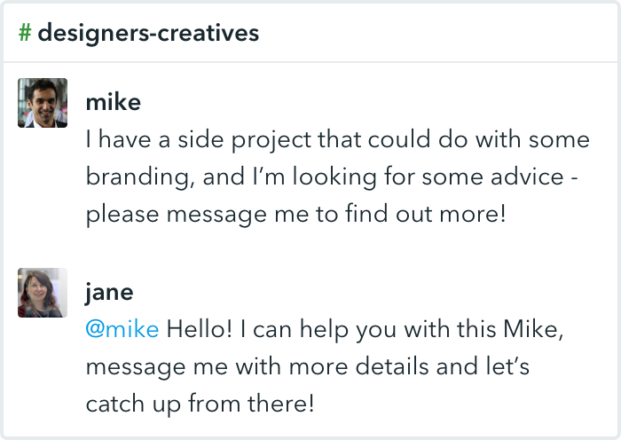
Task: Click the "jane" username above second message
Action: click(111, 292)
